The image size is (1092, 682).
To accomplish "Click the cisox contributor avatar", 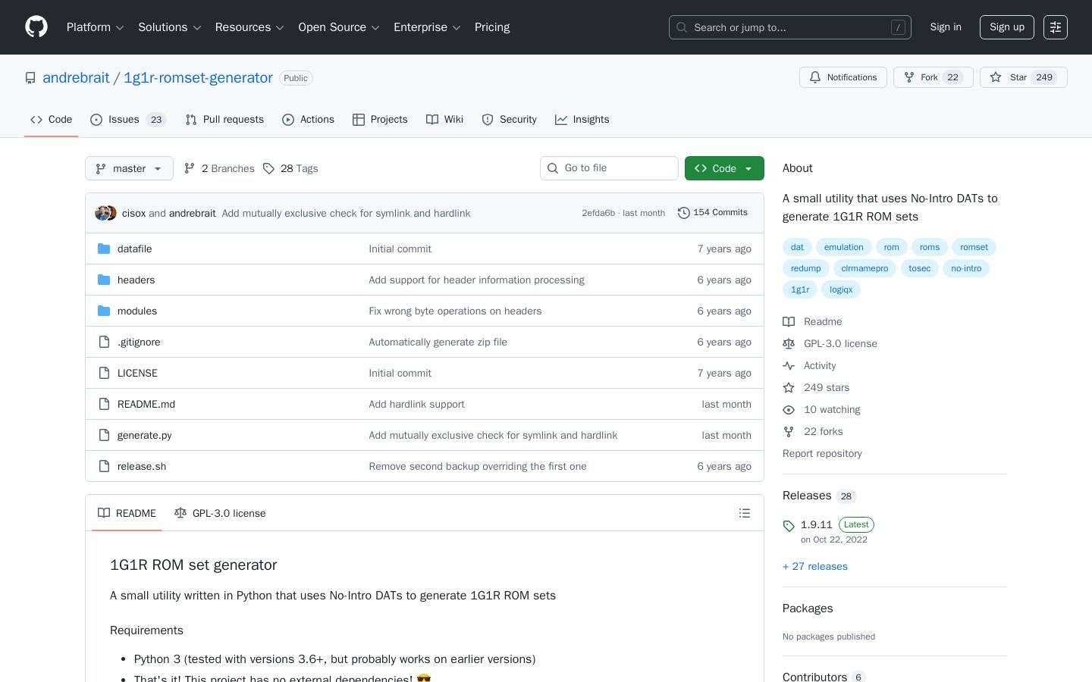I will coord(102,213).
